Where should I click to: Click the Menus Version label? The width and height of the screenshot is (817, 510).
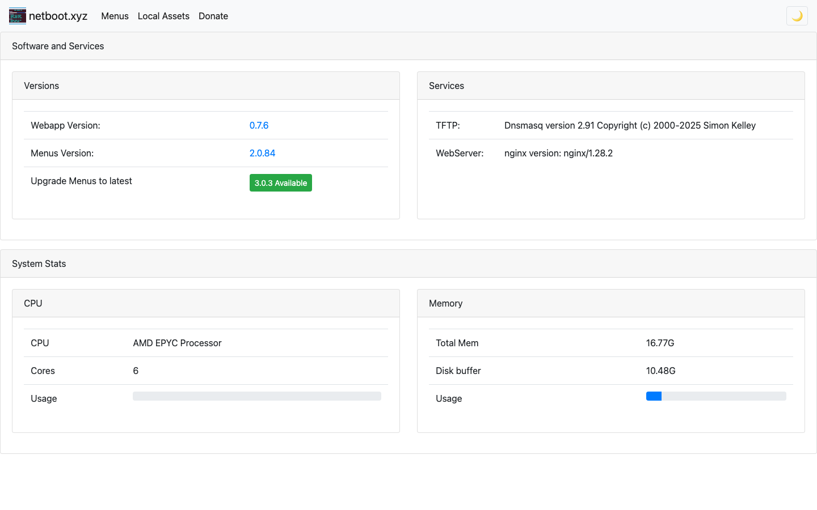tap(62, 153)
